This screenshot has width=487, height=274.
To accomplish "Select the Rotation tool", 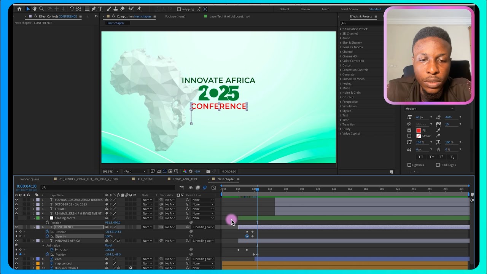I will (x=72, y=9).
